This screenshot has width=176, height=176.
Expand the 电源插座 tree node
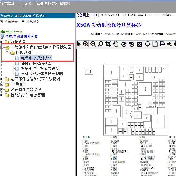pos(1,84)
